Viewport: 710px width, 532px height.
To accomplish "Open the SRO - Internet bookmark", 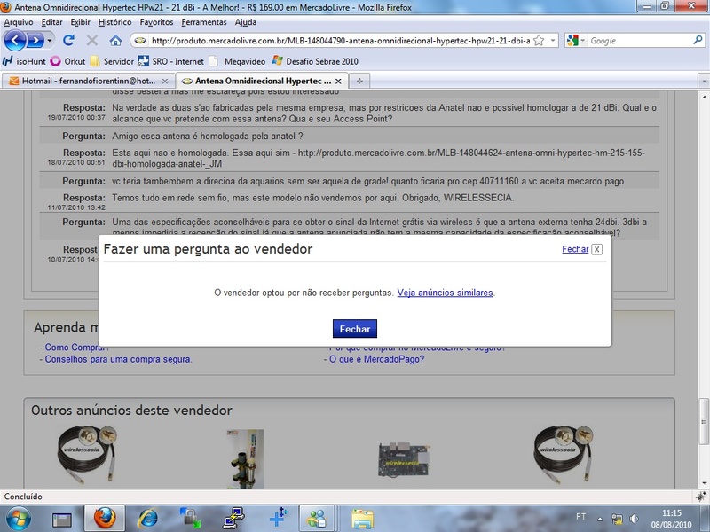I will [171, 61].
